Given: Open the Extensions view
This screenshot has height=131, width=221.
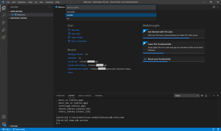Looking at the screenshot, I should pos(4,37).
